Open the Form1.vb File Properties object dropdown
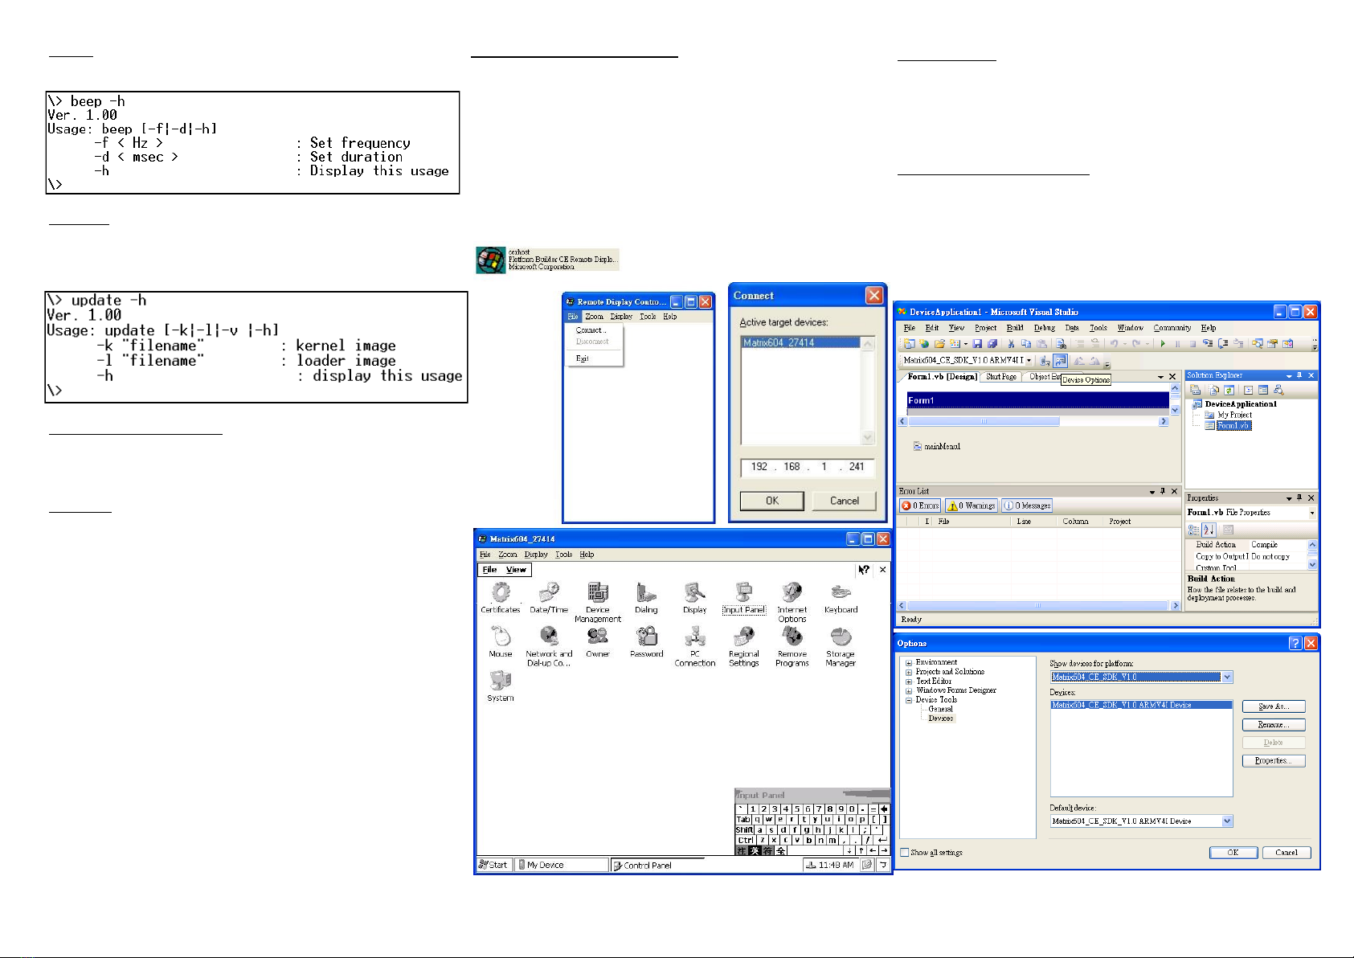The image size is (1354, 958). click(1312, 513)
